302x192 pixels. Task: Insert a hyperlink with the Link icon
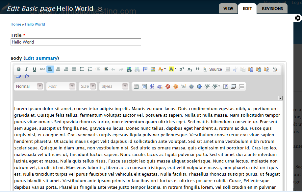point(129,69)
